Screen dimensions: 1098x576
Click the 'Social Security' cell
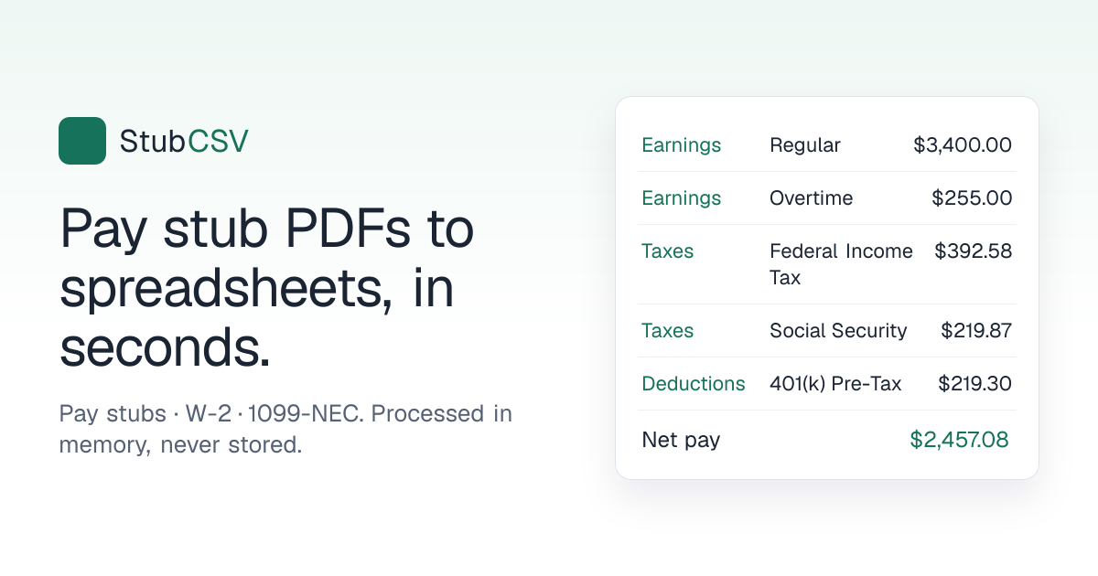(838, 331)
